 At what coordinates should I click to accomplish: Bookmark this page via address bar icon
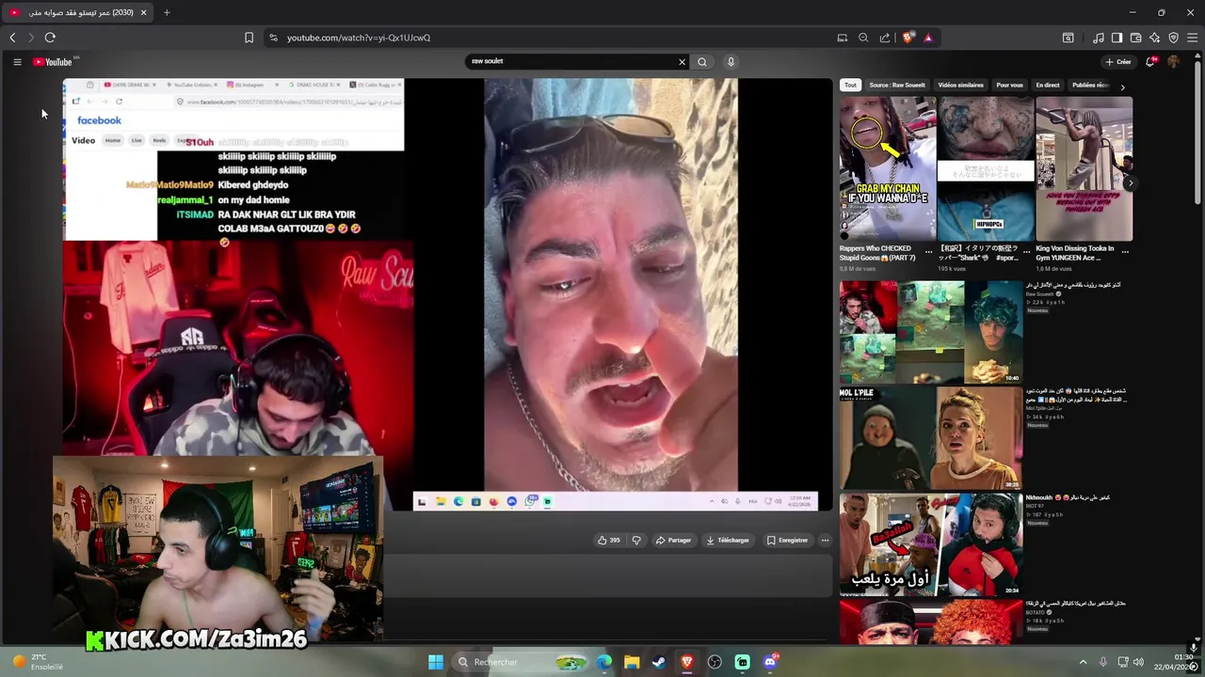[249, 38]
